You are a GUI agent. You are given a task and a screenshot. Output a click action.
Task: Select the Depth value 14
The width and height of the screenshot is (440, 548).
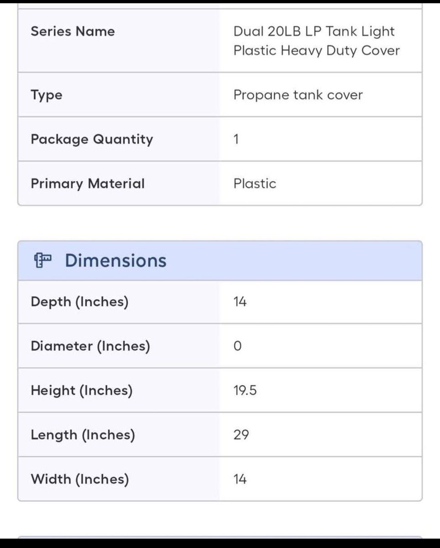coord(240,302)
